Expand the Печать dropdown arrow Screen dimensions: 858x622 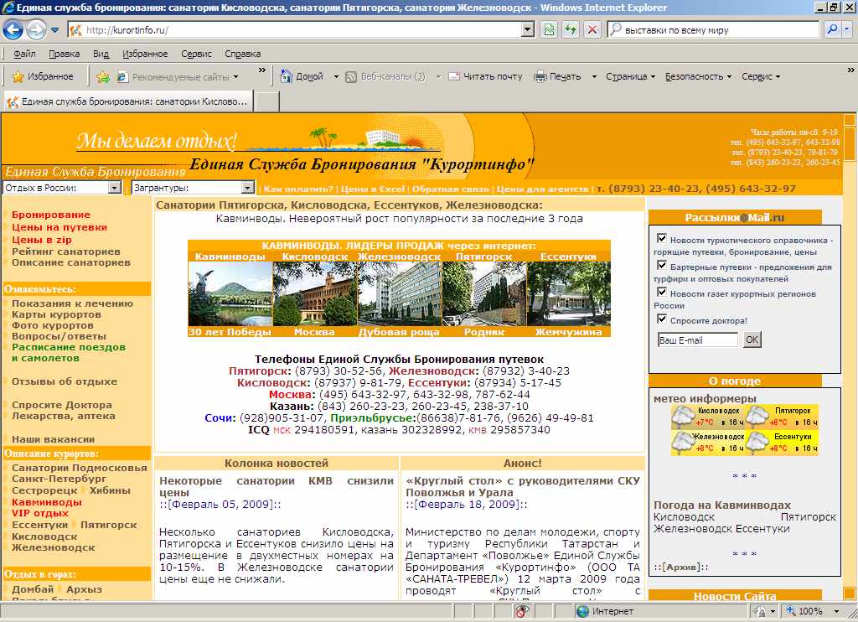click(594, 76)
